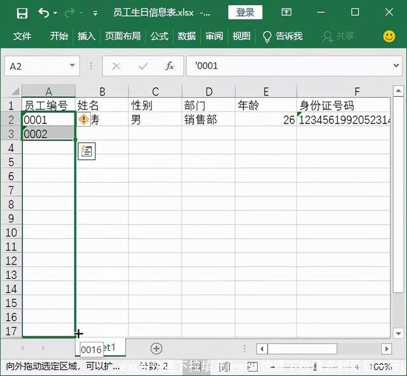Image resolution: width=407 pixels, height=376 pixels.
Task: Click the 共享 share button
Action: (x=338, y=36)
